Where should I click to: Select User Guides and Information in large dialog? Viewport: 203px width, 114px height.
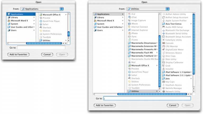pyautogui.click(x=109, y=27)
